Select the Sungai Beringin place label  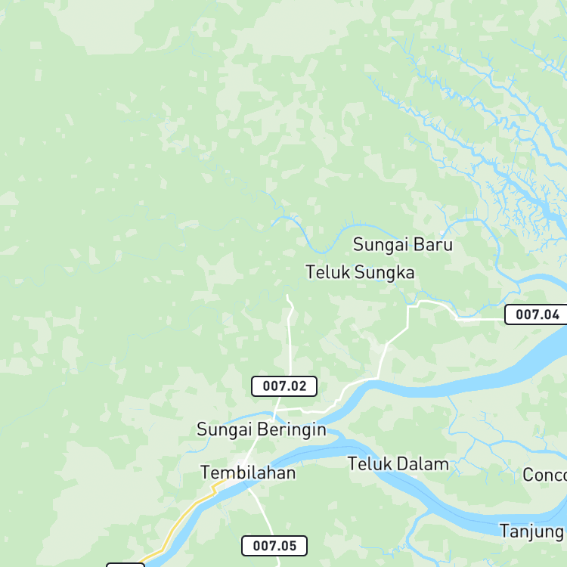pos(262,429)
